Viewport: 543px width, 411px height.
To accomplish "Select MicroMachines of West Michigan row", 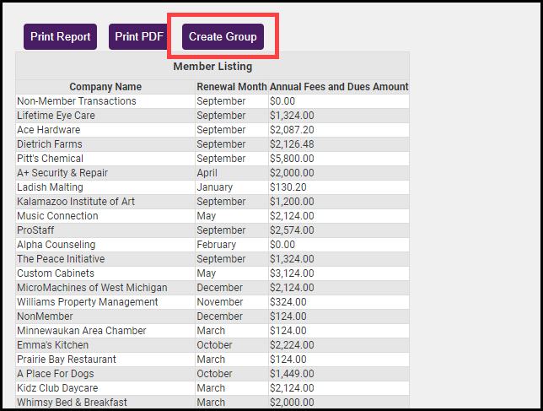I will [92, 288].
